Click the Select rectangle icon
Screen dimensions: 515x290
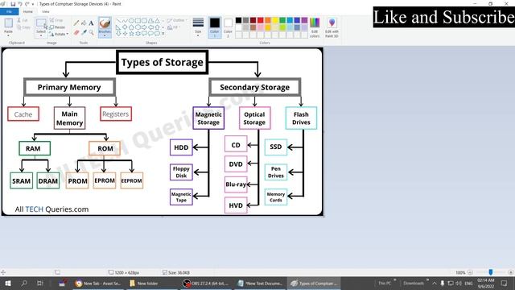[x=41, y=23]
